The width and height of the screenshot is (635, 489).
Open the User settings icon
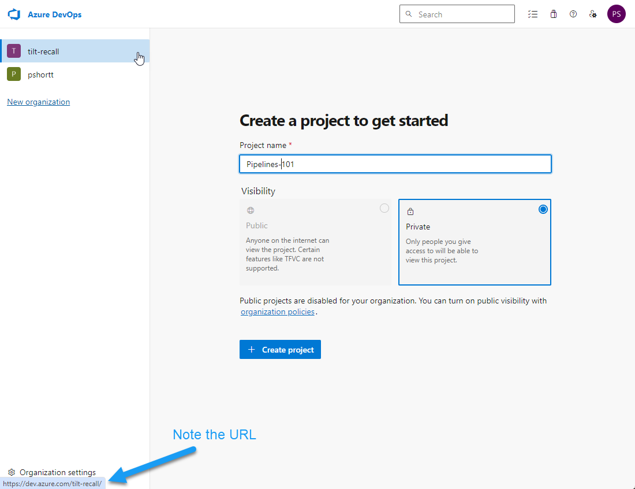(593, 14)
